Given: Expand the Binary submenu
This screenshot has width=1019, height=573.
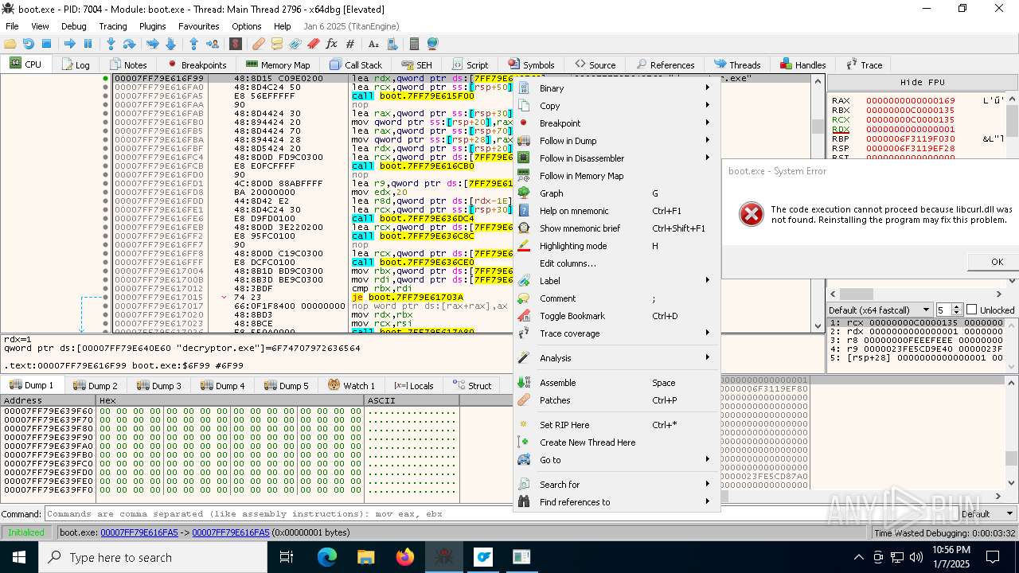Looking at the screenshot, I should (x=617, y=88).
